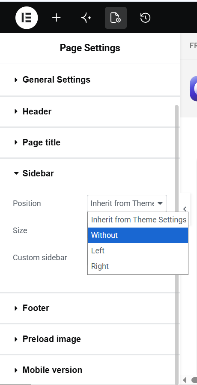Open the Elementor logo menu
Viewport: 197px width, 385px height.
[x=27, y=18]
